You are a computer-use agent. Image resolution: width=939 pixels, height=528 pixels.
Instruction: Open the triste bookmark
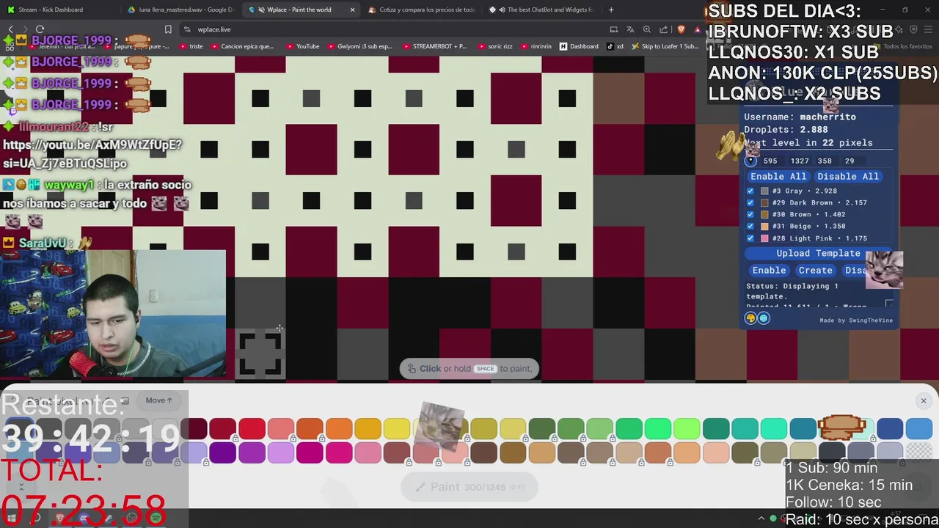click(191, 46)
